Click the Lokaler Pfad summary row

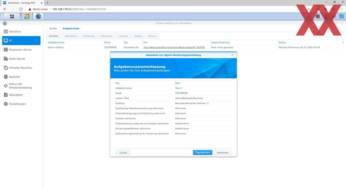coord(174,98)
